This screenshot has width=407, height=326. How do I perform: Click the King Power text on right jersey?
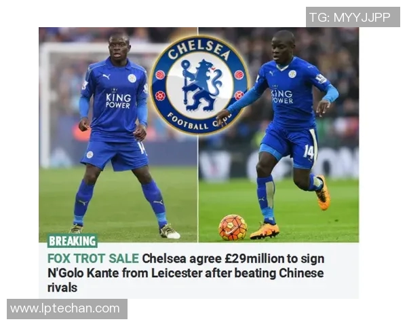click(x=282, y=96)
